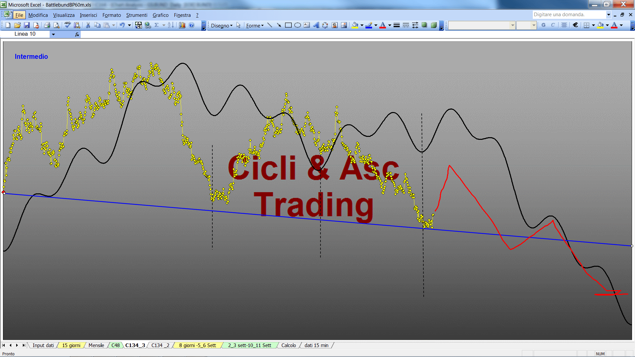
Task: Click the Insert Hyperlink globe icon
Action: (x=148, y=25)
